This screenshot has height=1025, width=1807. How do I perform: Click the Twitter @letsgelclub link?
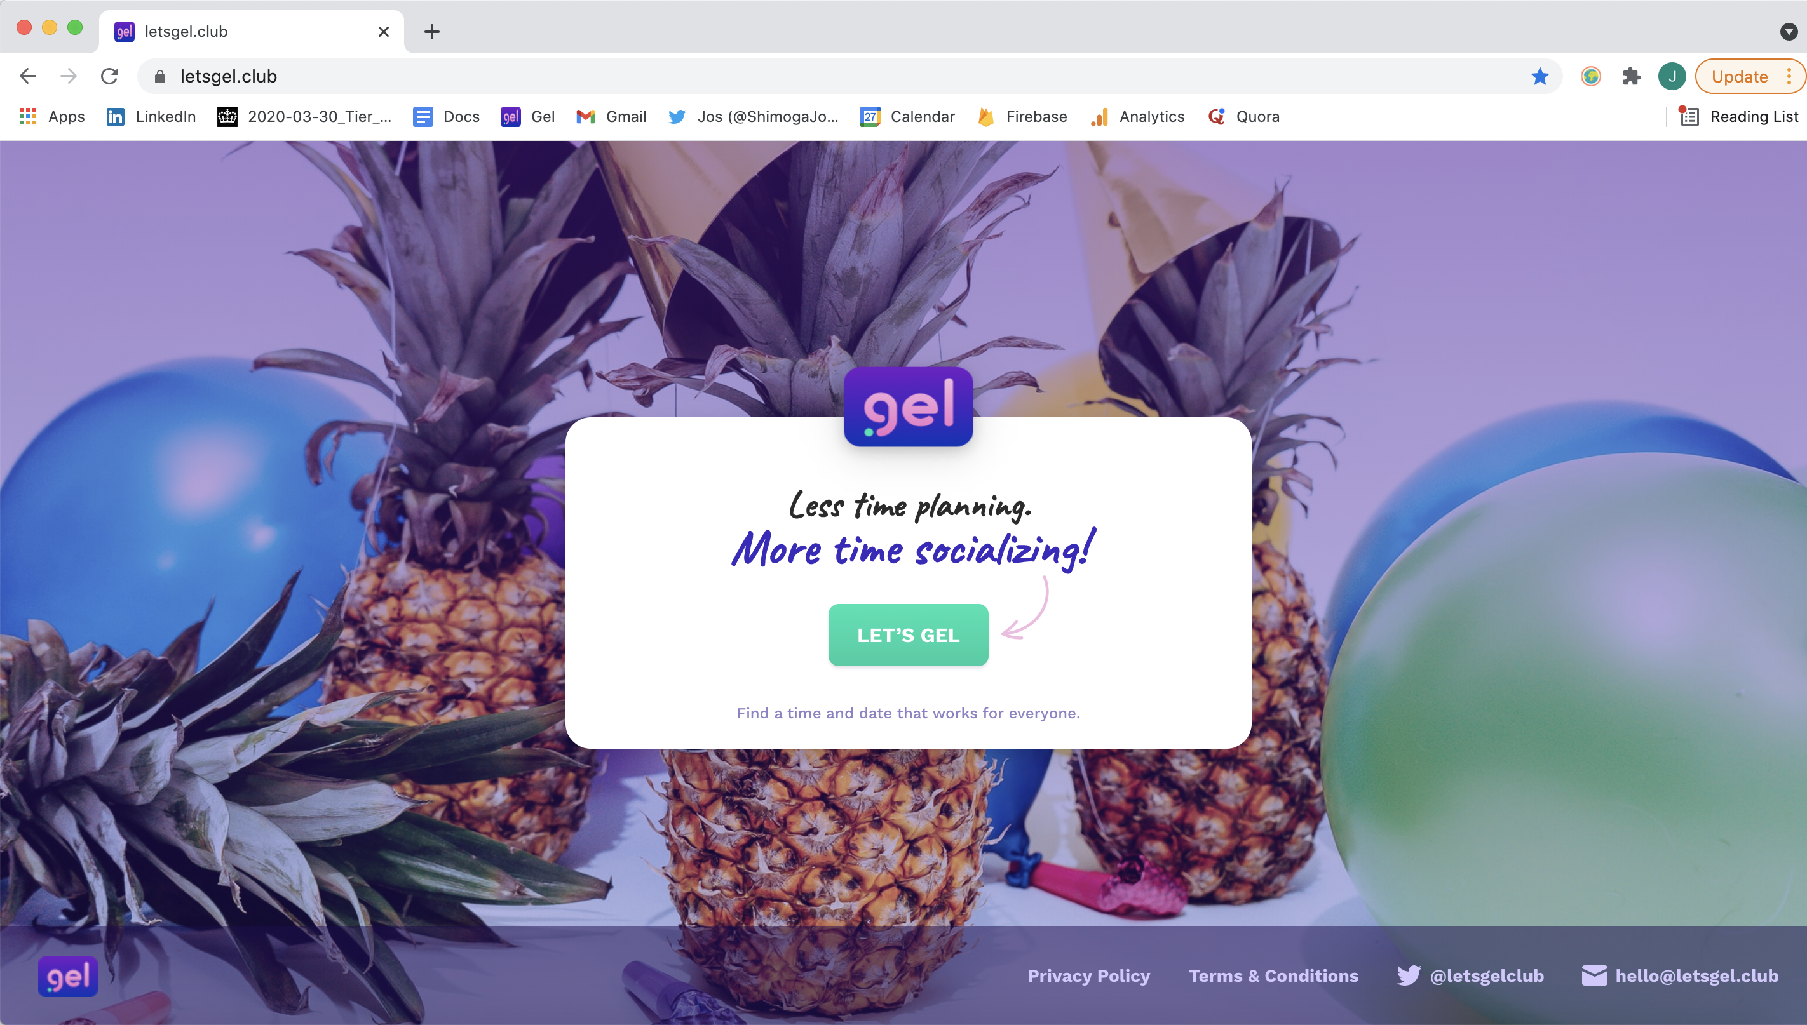pyautogui.click(x=1470, y=975)
